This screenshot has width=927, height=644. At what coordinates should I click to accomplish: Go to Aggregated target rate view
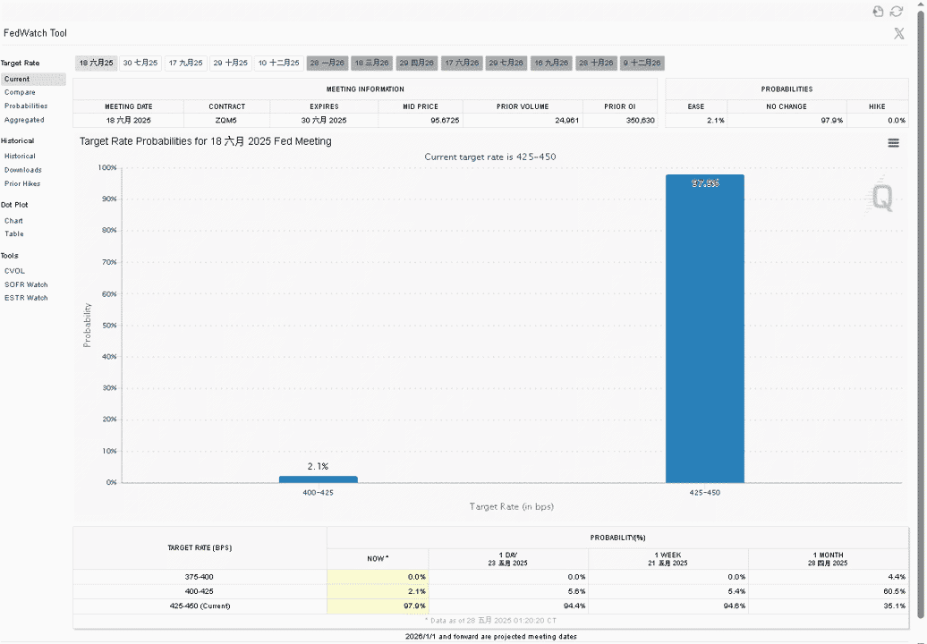(x=24, y=120)
